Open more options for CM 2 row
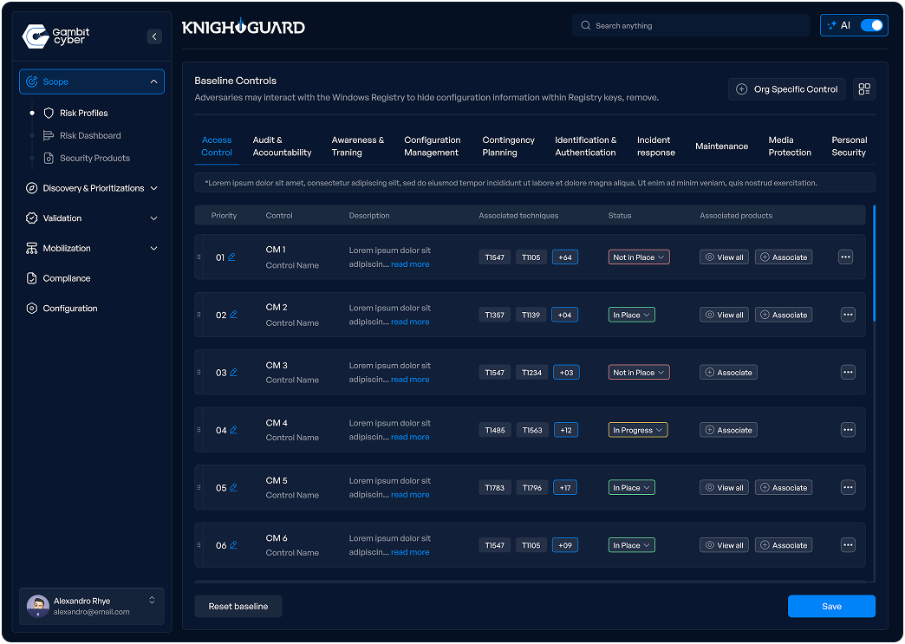This screenshot has width=905, height=644. pyautogui.click(x=848, y=315)
